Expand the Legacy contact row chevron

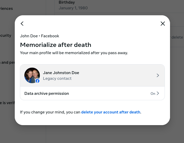158,75
